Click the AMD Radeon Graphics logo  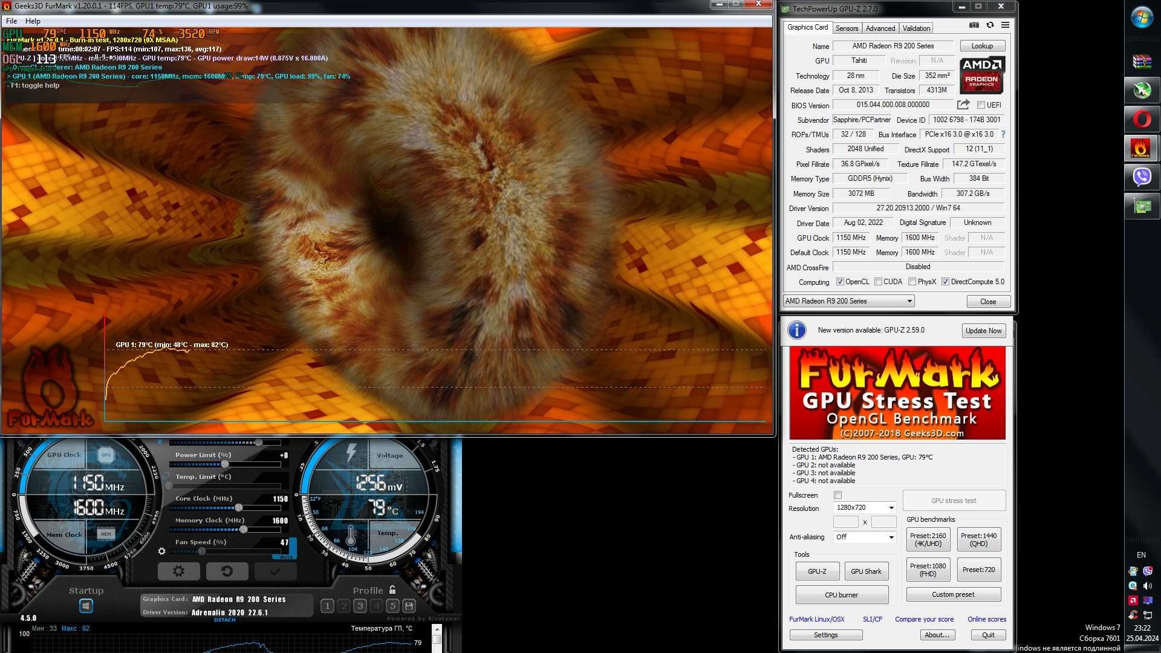tap(983, 75)
